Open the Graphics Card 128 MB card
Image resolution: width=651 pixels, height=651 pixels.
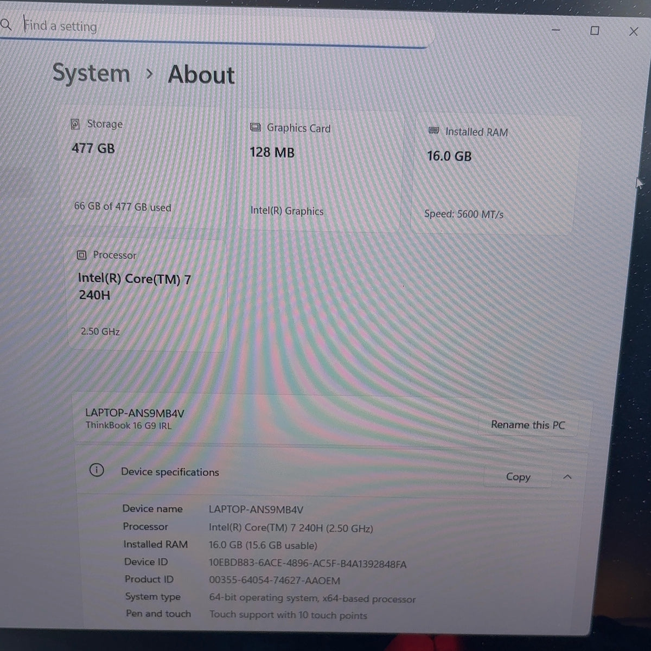click(320, 170)
